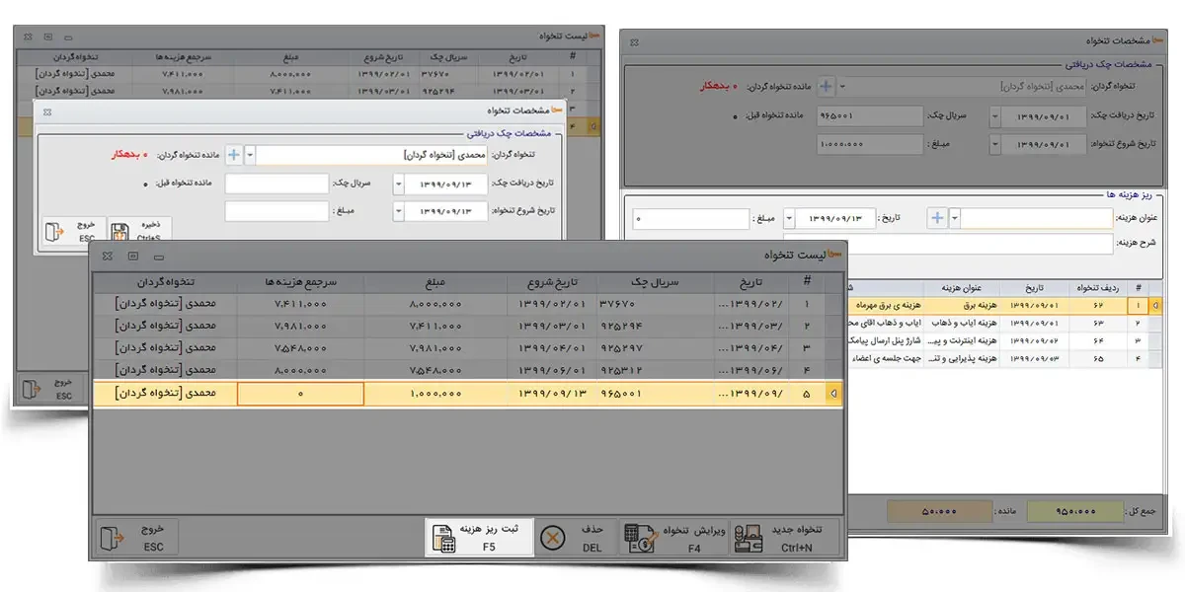Viewport: 1185px width, 592px height.
Task: Click the highlighted ثبت ریز هزینه (F5) button
Action: click(x=477, y=539)
